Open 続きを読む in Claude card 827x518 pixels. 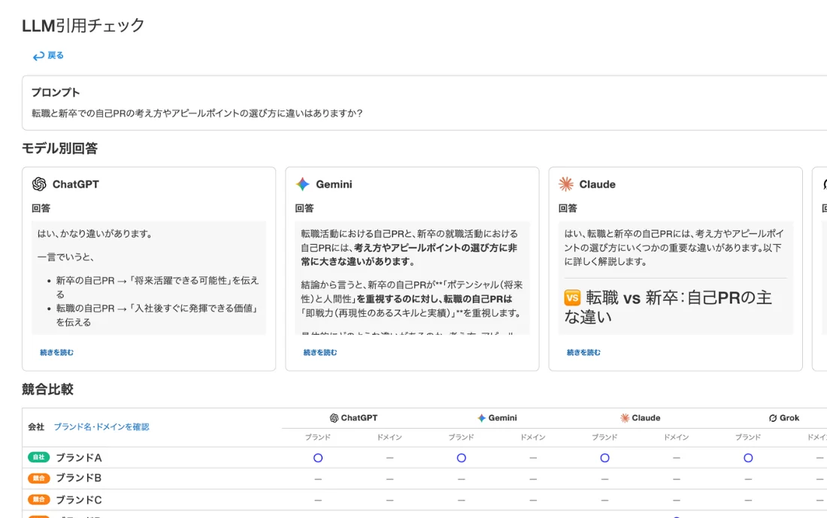click(583, 352)
